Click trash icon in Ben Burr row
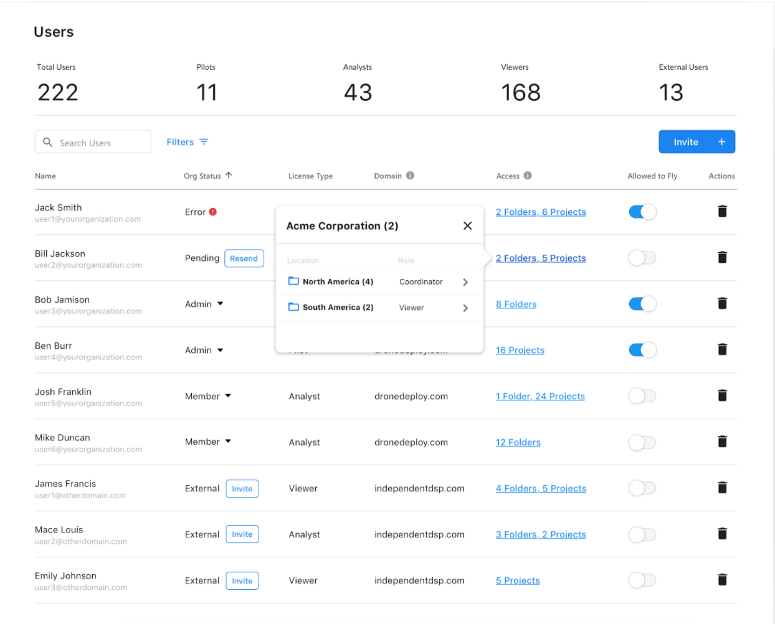 (722, 349)
